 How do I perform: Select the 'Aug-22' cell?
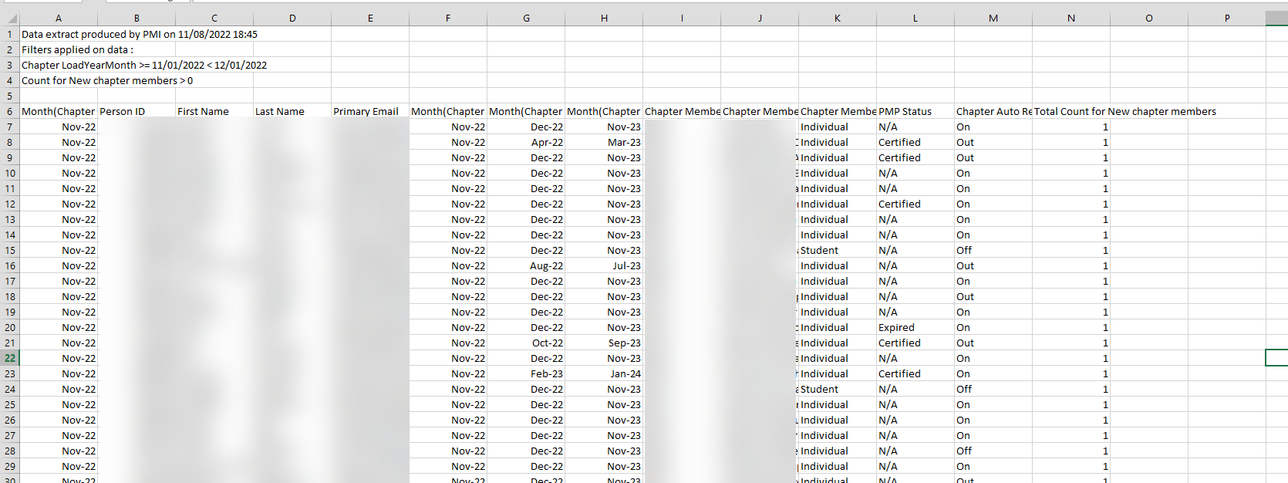[526, 265]
